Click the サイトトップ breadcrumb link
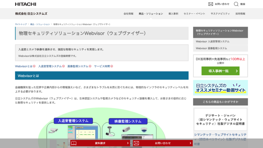 coord(21,24)
